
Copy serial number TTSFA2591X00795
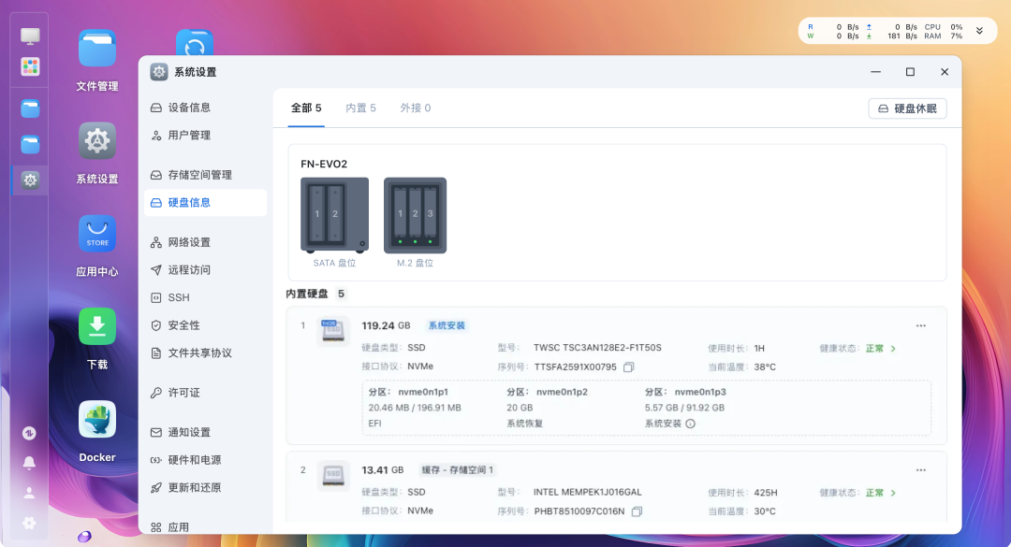pyautogui.click(x=629, y=367)
